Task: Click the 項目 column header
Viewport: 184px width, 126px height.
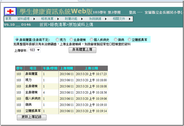Action: pos(33,68)
